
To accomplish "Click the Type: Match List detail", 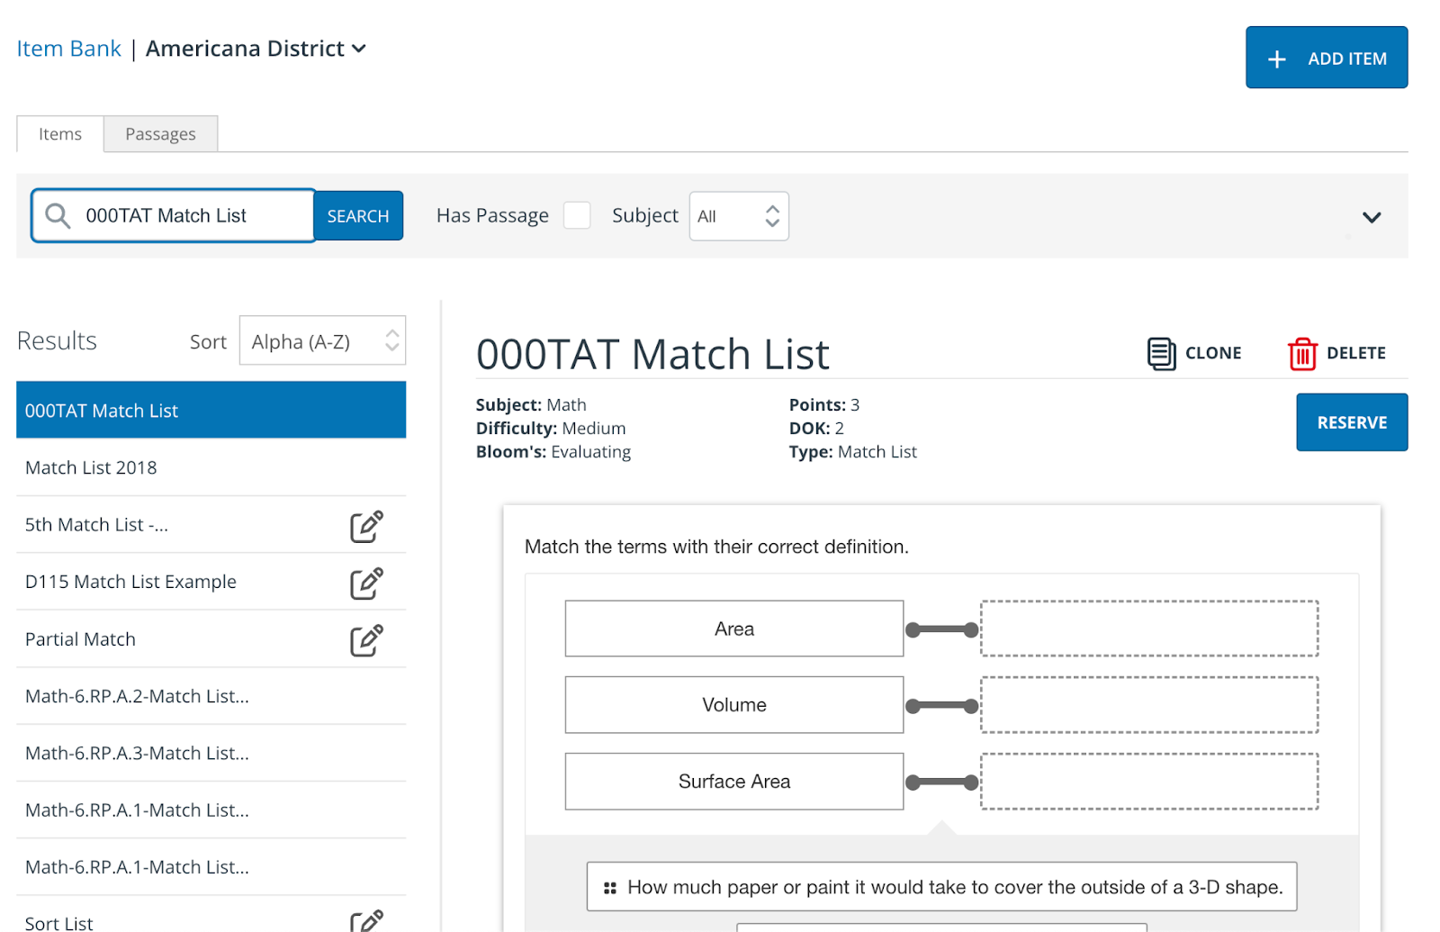I will pos(853,452).
